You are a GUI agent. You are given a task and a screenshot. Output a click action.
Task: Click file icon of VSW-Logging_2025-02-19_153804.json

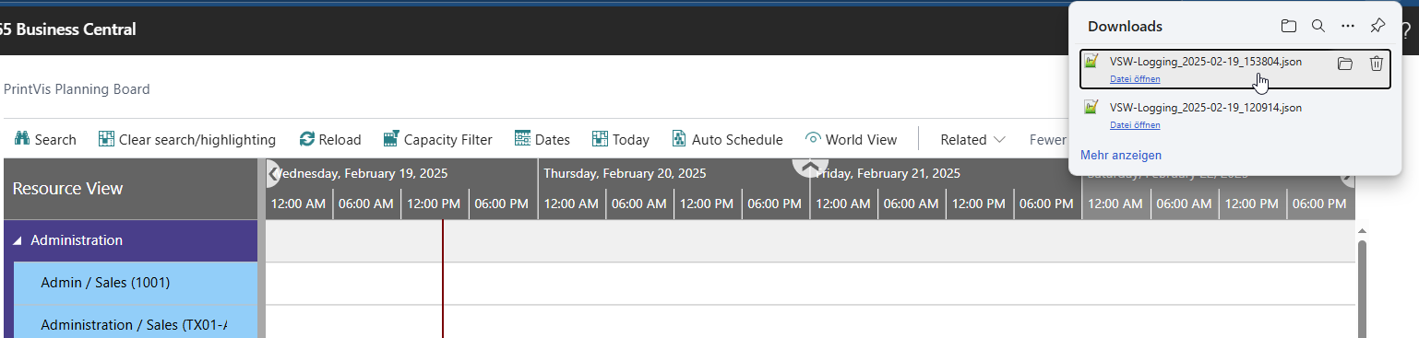[x=1092, y=62]
